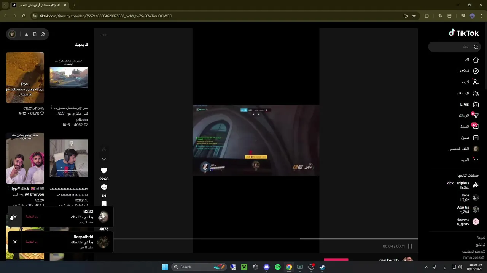Image resolution: width=487 pixels, height=273 pixels.
Task: Open the comments bubble icon
Action: pos(104,187)
